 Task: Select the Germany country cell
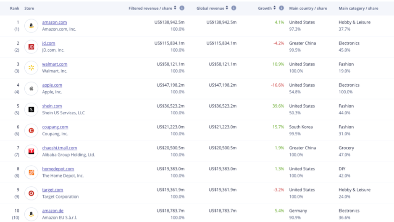pos(298,211)
